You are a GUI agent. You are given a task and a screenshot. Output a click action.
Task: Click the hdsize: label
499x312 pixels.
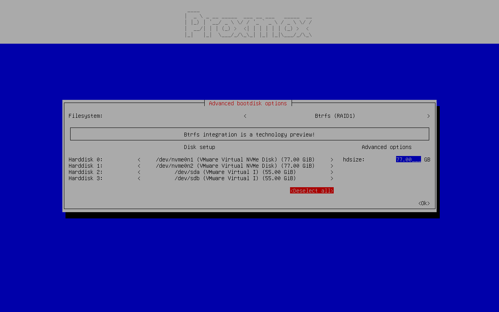click(354, 160)
